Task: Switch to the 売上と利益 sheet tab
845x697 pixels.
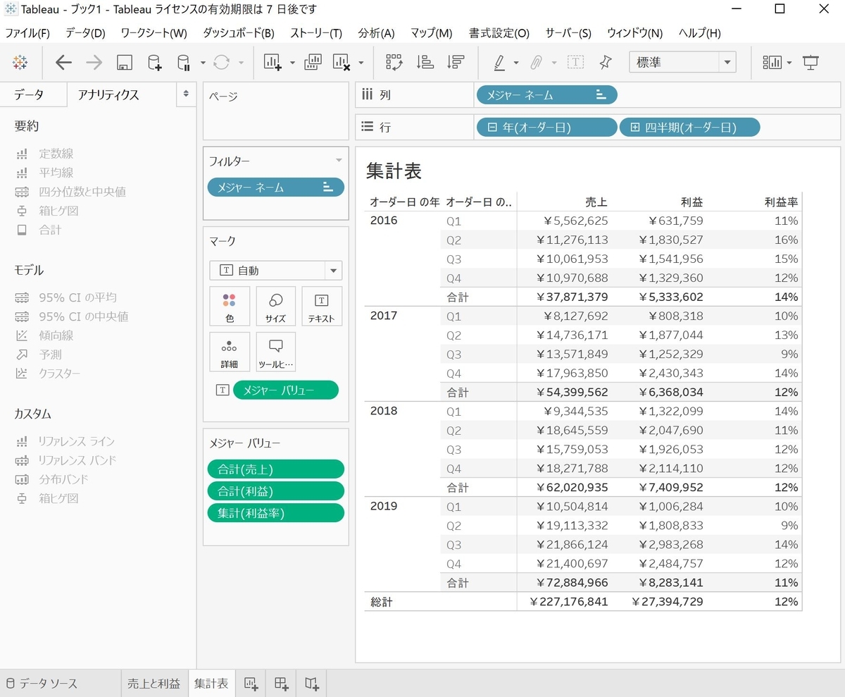Action: (154, 684)
